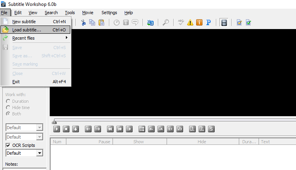This screenshot has height=170, width=296.
Task: Choose Load subtitle... from File menu
Action: 36,30
